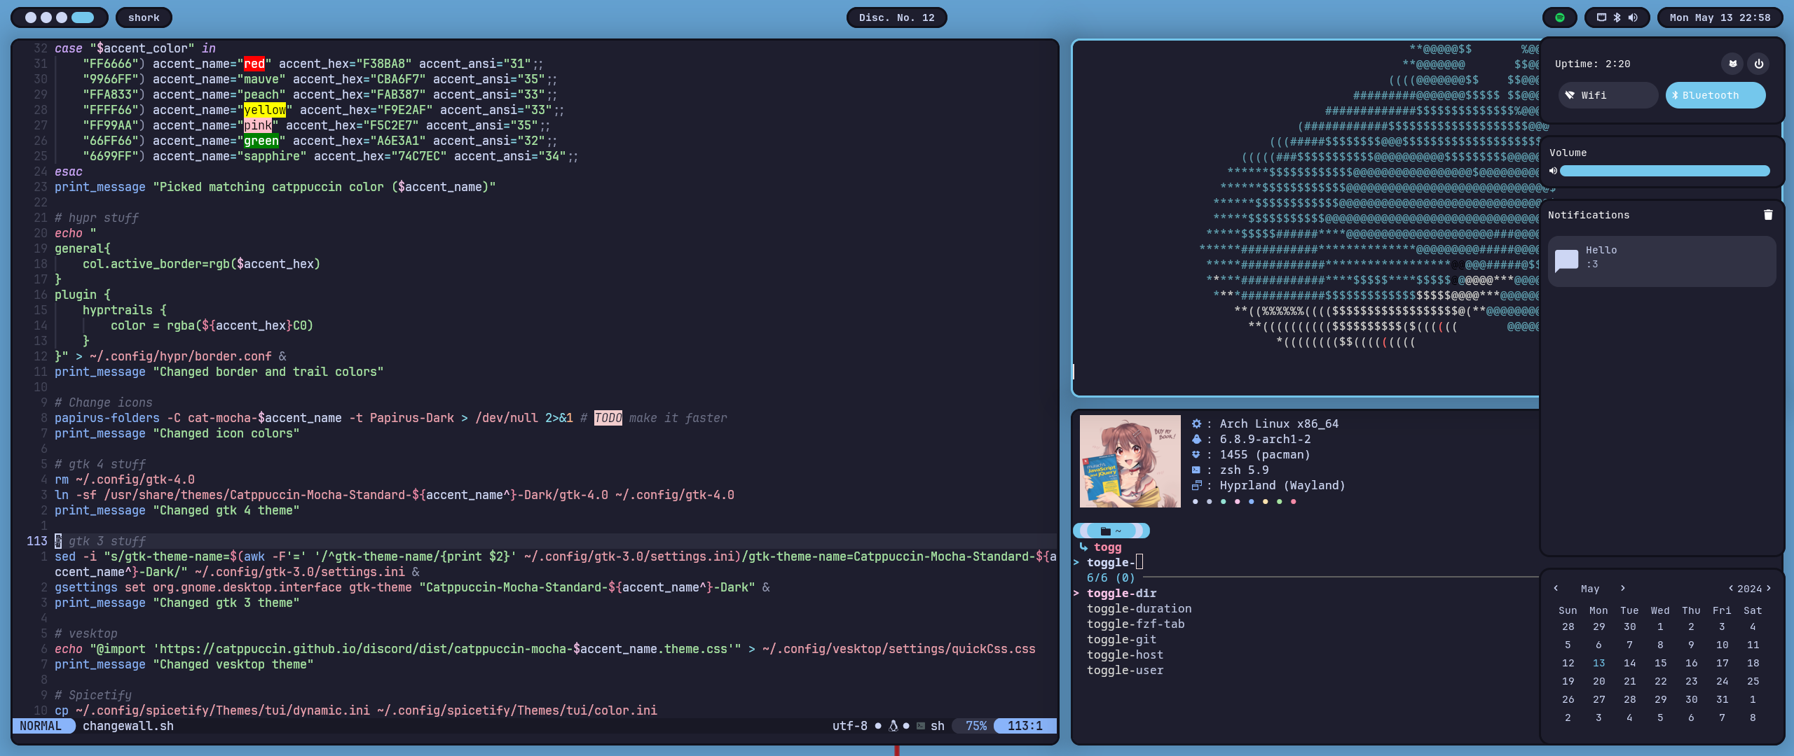Image resolution: width=1794 pixels, height=756 pixels.
Task: Select toggle-host in the completion list
Action: coord(1125,654)
